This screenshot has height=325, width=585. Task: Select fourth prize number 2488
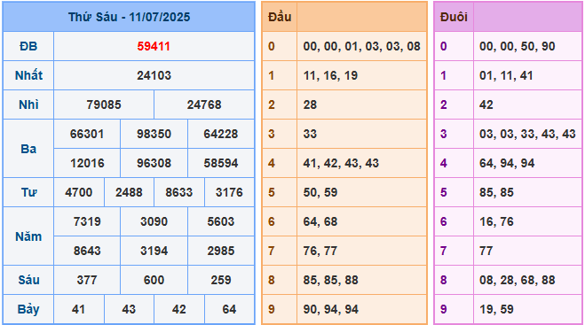129,192
